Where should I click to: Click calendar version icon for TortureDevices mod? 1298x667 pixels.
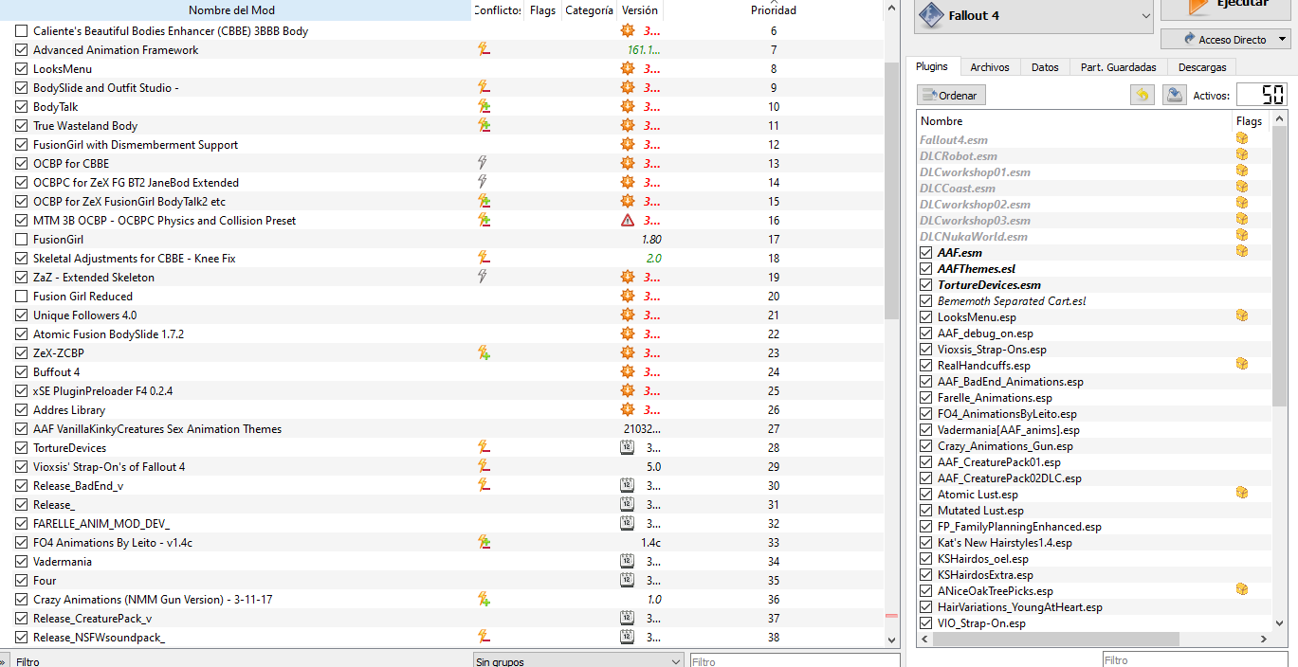point(627,447)
